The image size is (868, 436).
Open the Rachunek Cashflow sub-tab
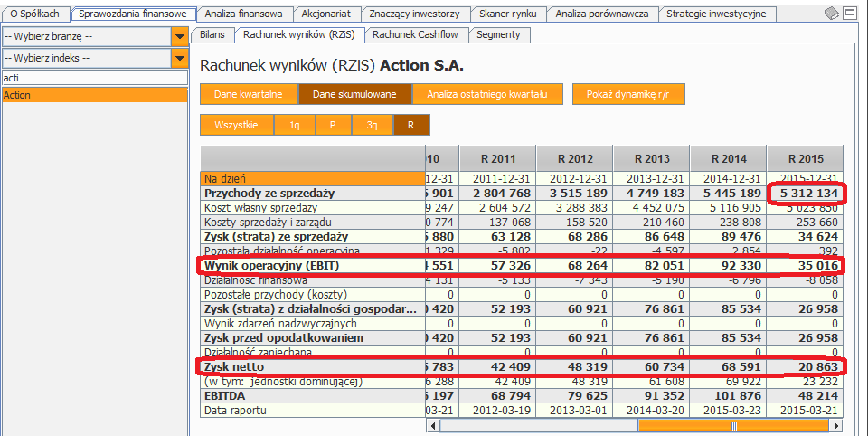tap(416, 34)
